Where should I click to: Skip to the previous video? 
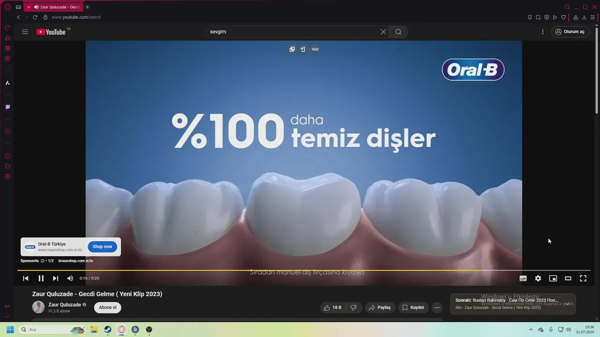(x=26, y=278)
